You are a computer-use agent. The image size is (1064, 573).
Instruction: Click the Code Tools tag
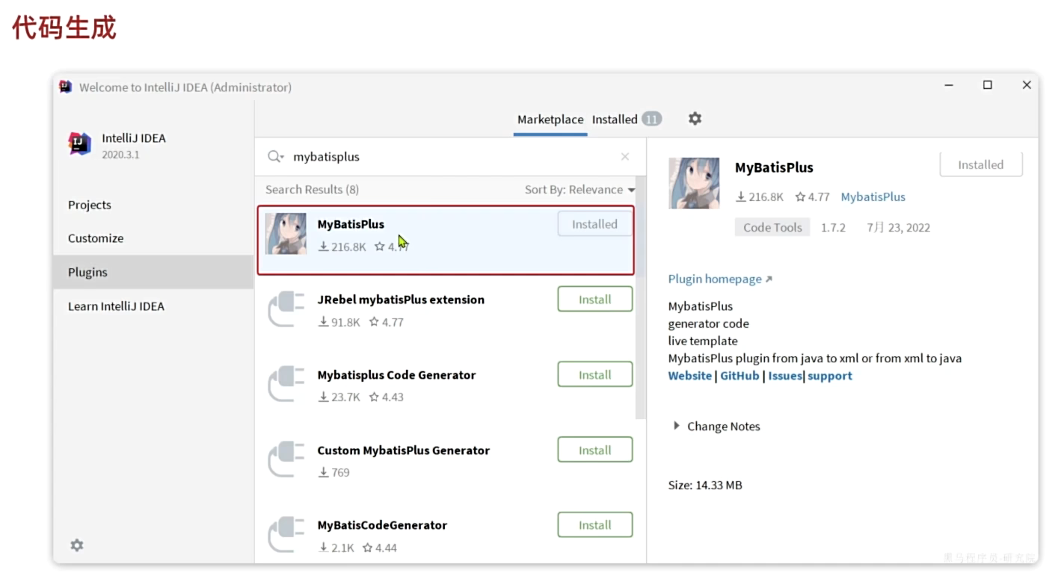click(x=772, y=228)
